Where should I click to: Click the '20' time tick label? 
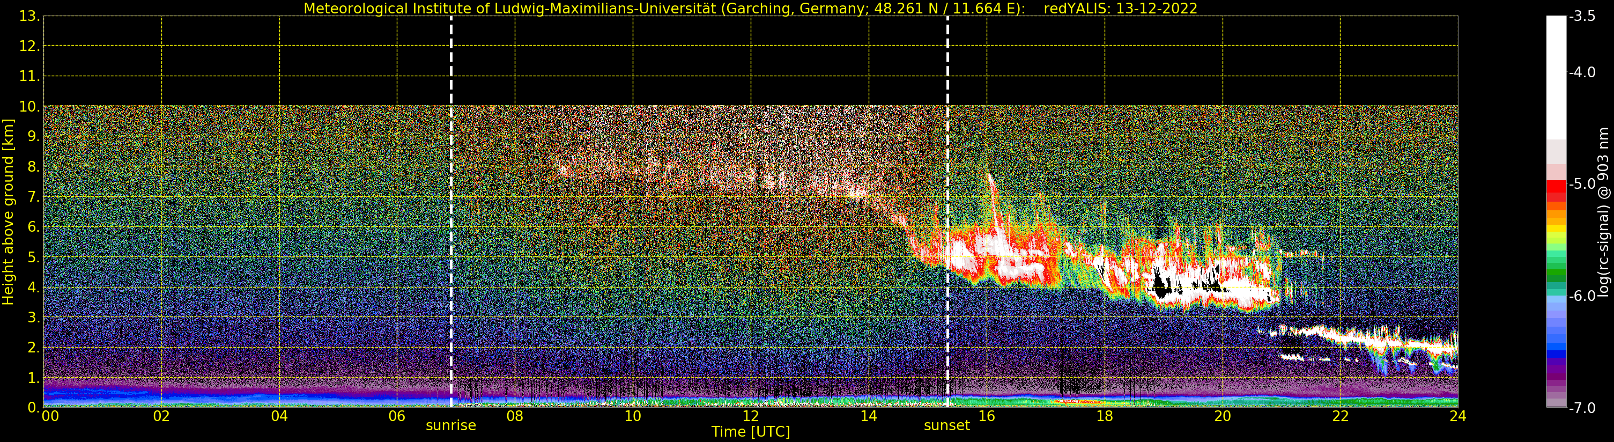[x=1222, y=416]
